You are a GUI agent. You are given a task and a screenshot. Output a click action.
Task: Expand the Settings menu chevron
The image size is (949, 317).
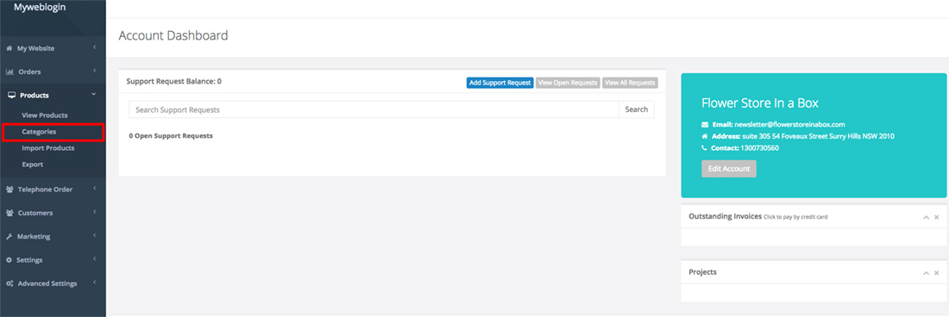(94, 259)
